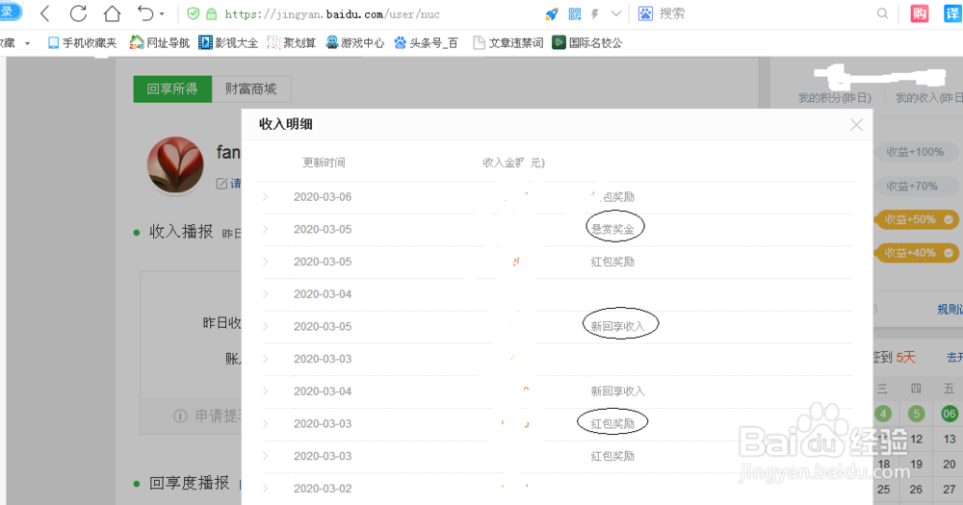963x505 pixels.
Task: Expand the favorites dropdown arrow in bookmarks bar
Action: tap(28, 43)
